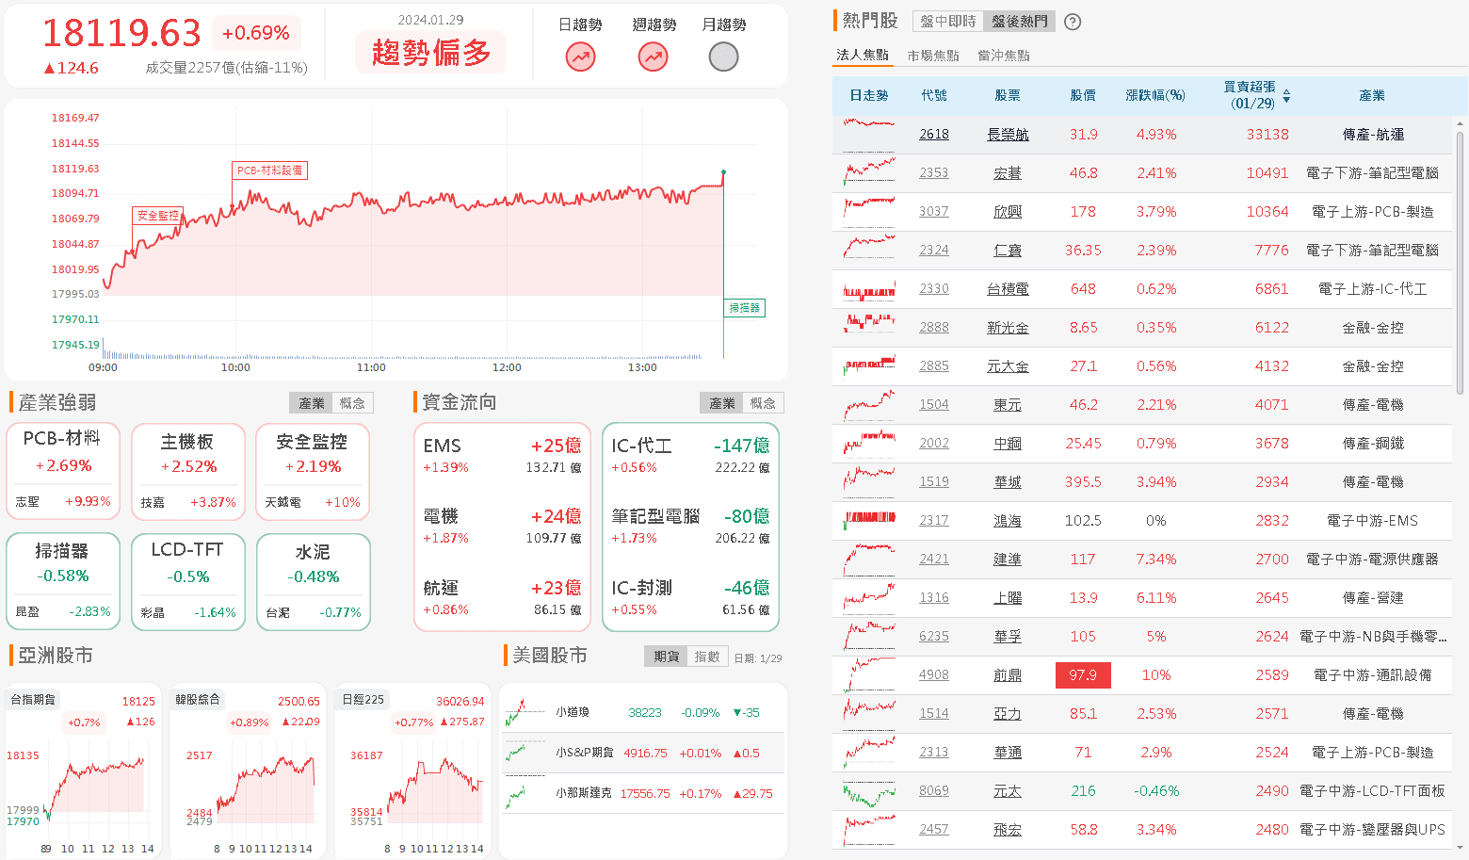Click the 台積電 daily sparkline chart
This screenshot has width=1469, height=860.
coord(868,289)
